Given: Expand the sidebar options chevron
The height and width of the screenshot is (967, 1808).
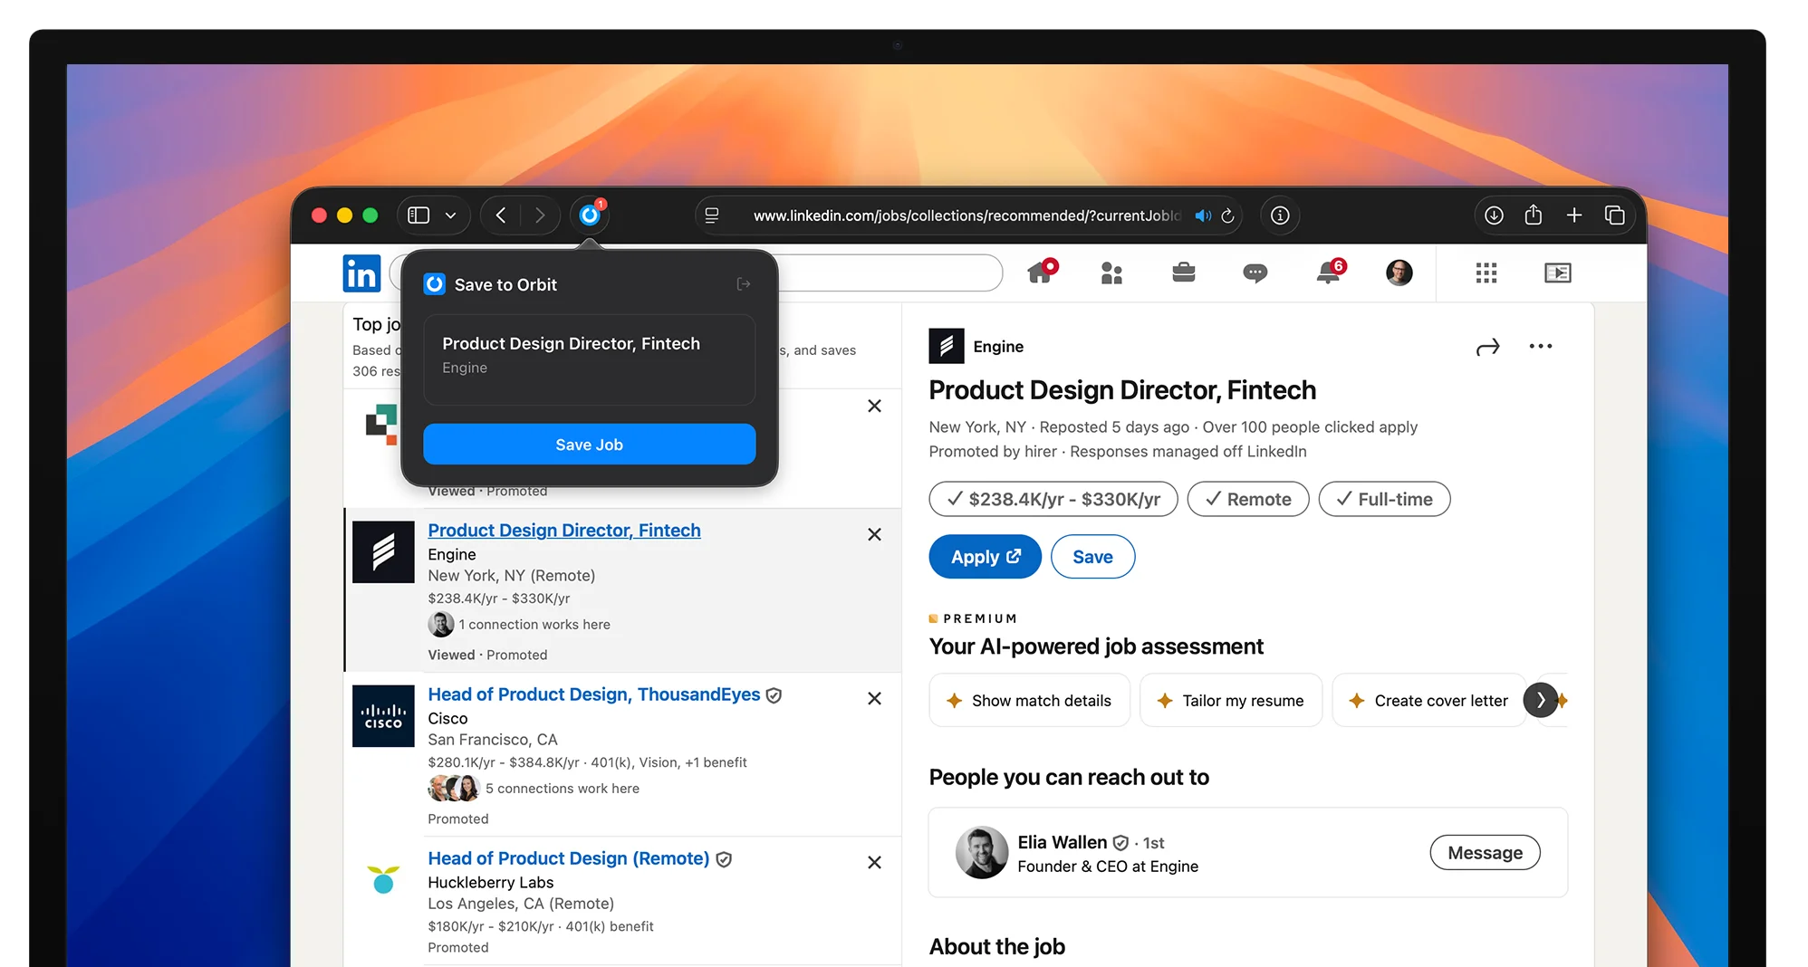Looking at the screenshot, I should tap(450, 215).
